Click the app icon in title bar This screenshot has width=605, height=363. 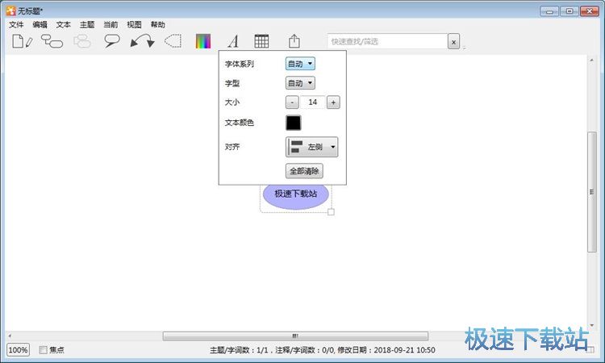(10, 10)
